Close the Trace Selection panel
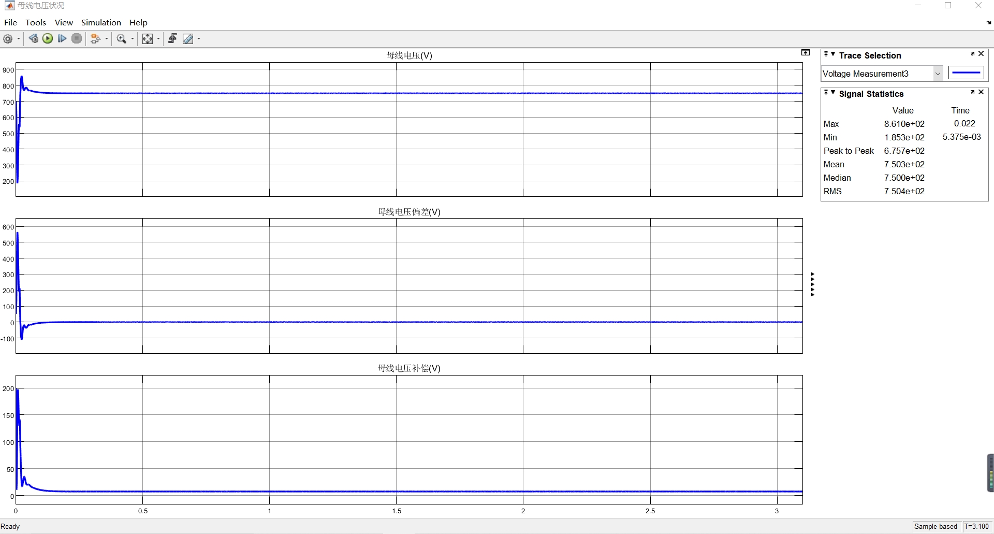This screenshot has height=534, width=994. (x=981, y=54)
